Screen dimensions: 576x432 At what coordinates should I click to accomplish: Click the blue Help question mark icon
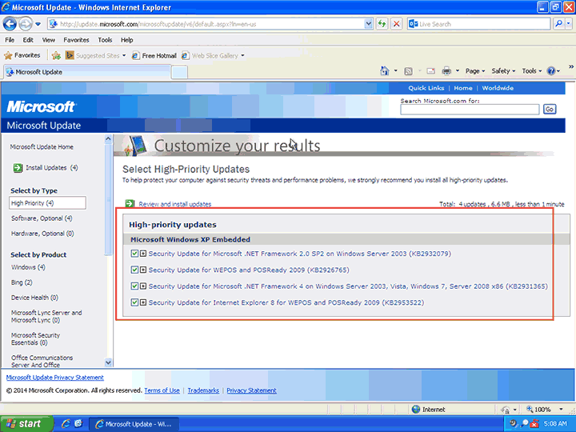click(551, 71)
